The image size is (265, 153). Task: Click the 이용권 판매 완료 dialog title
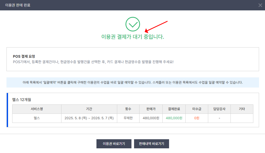click(x=18, y=5)
